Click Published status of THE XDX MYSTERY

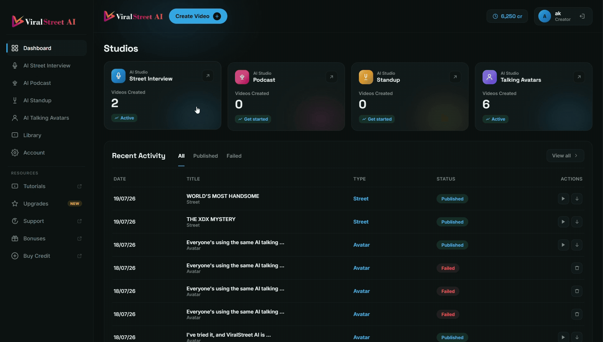(452, 222)
